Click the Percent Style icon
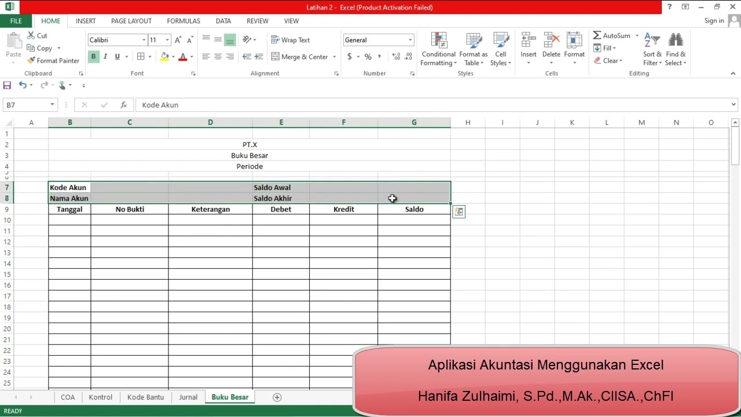741x417 pixels. [x=368, y=57]
